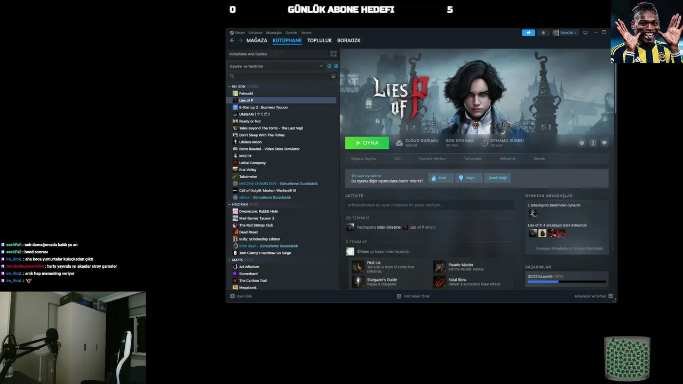Open the Oyunlar ve Yazılımlar dropdown

276,66
